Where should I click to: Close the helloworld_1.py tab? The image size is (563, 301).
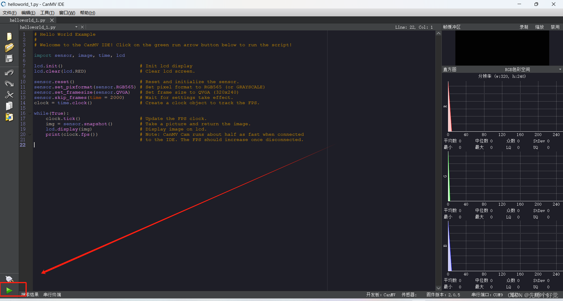tap(52, 20)
